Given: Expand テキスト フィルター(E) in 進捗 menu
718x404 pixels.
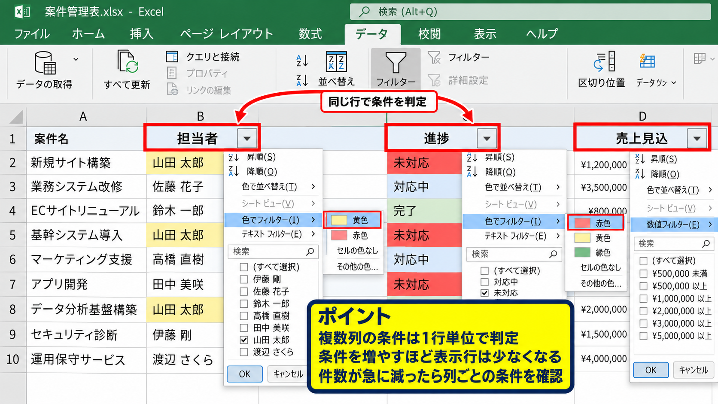Looking at the screenshot, I should point(514,236).
